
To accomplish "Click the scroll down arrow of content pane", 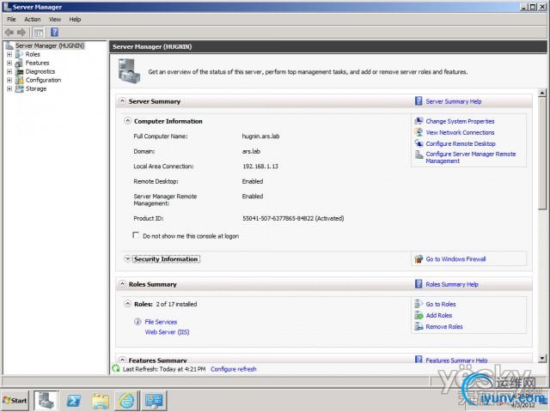I will (542, 358).
